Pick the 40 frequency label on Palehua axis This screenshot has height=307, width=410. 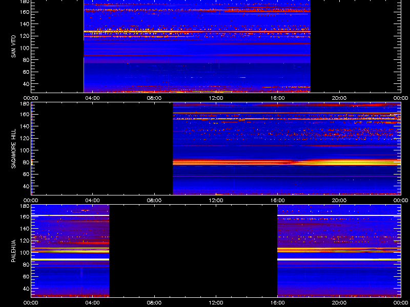(x=26, y=289)
